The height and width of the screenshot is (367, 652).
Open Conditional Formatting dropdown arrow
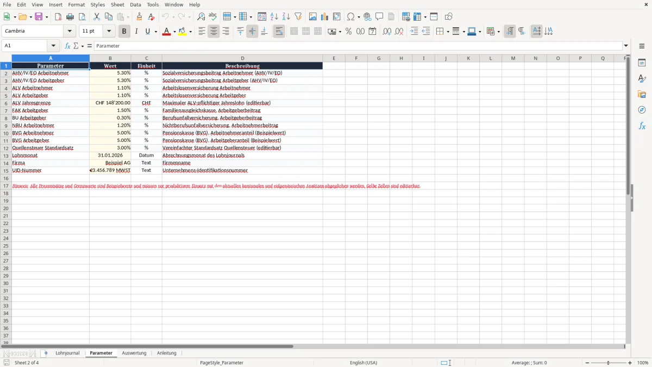[x=498, y=32]
